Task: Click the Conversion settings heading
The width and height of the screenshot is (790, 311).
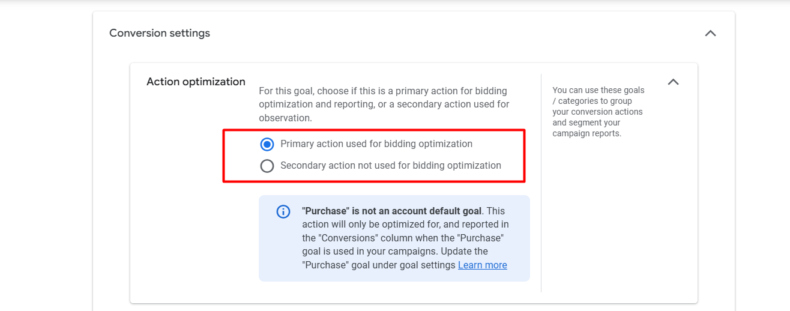Action: 160,33
